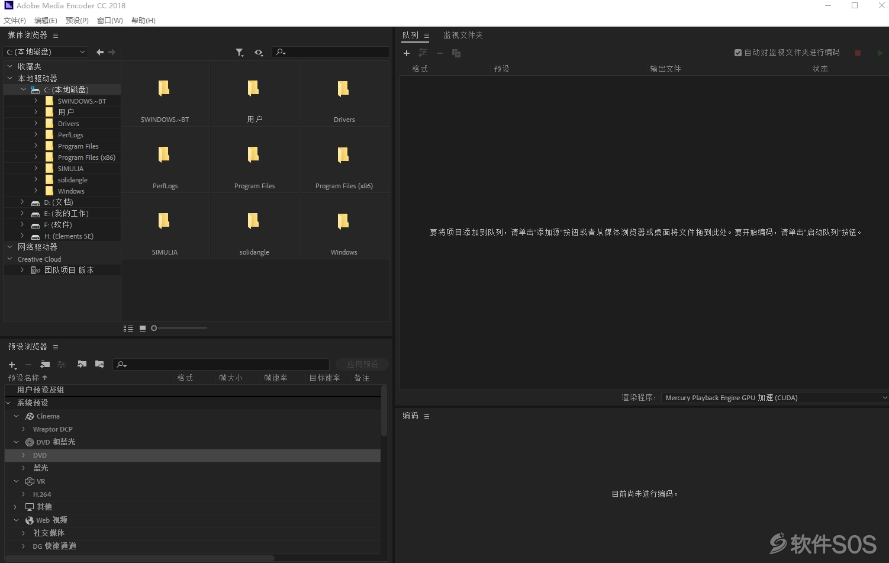Click the red stop queue button
Image resolution: width=889 pixels, height=563 pixels.
(x=858, y=53)
